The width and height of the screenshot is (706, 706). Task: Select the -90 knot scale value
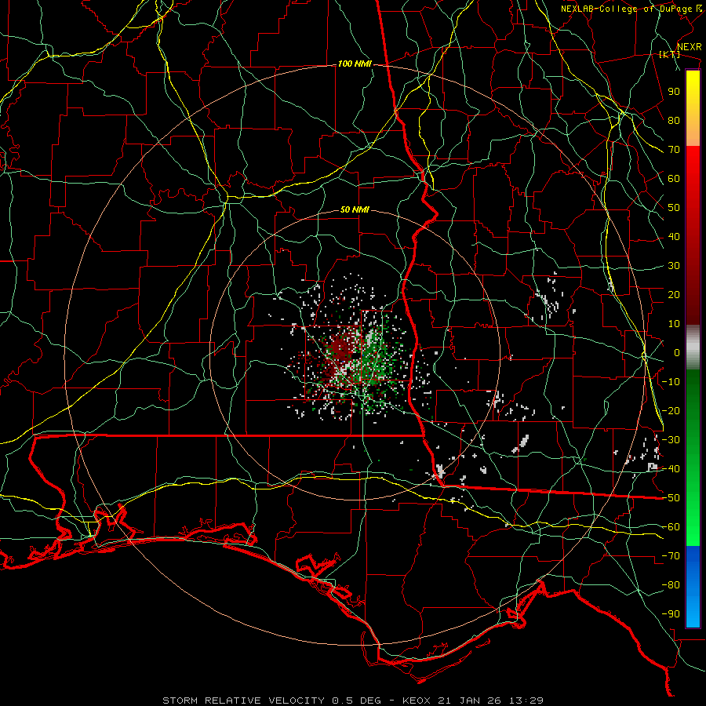click(671, 614)
